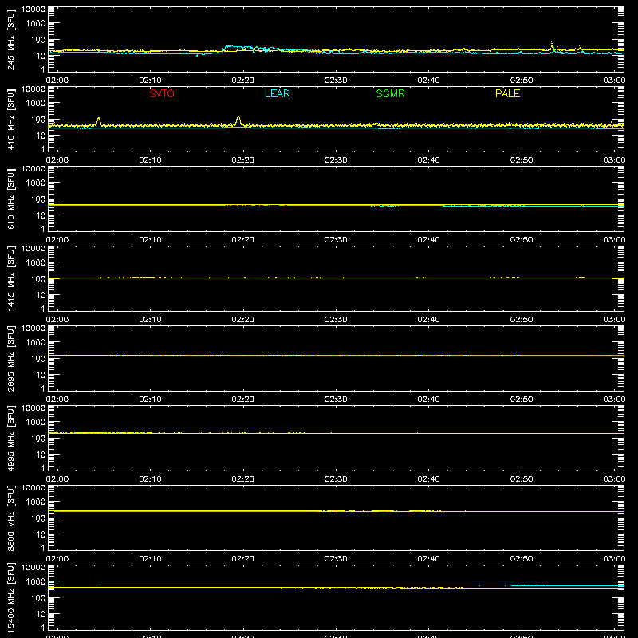Click the red SVTO legend label
The width and height of the screenshot is (638, 638).
point(162,93)
